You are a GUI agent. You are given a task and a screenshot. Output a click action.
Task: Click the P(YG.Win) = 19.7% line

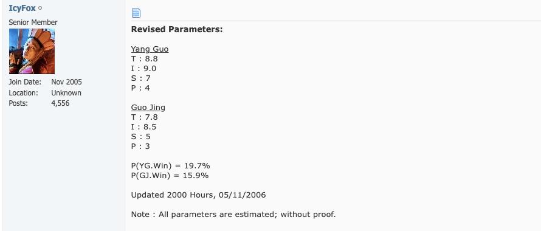click(170, 166)
